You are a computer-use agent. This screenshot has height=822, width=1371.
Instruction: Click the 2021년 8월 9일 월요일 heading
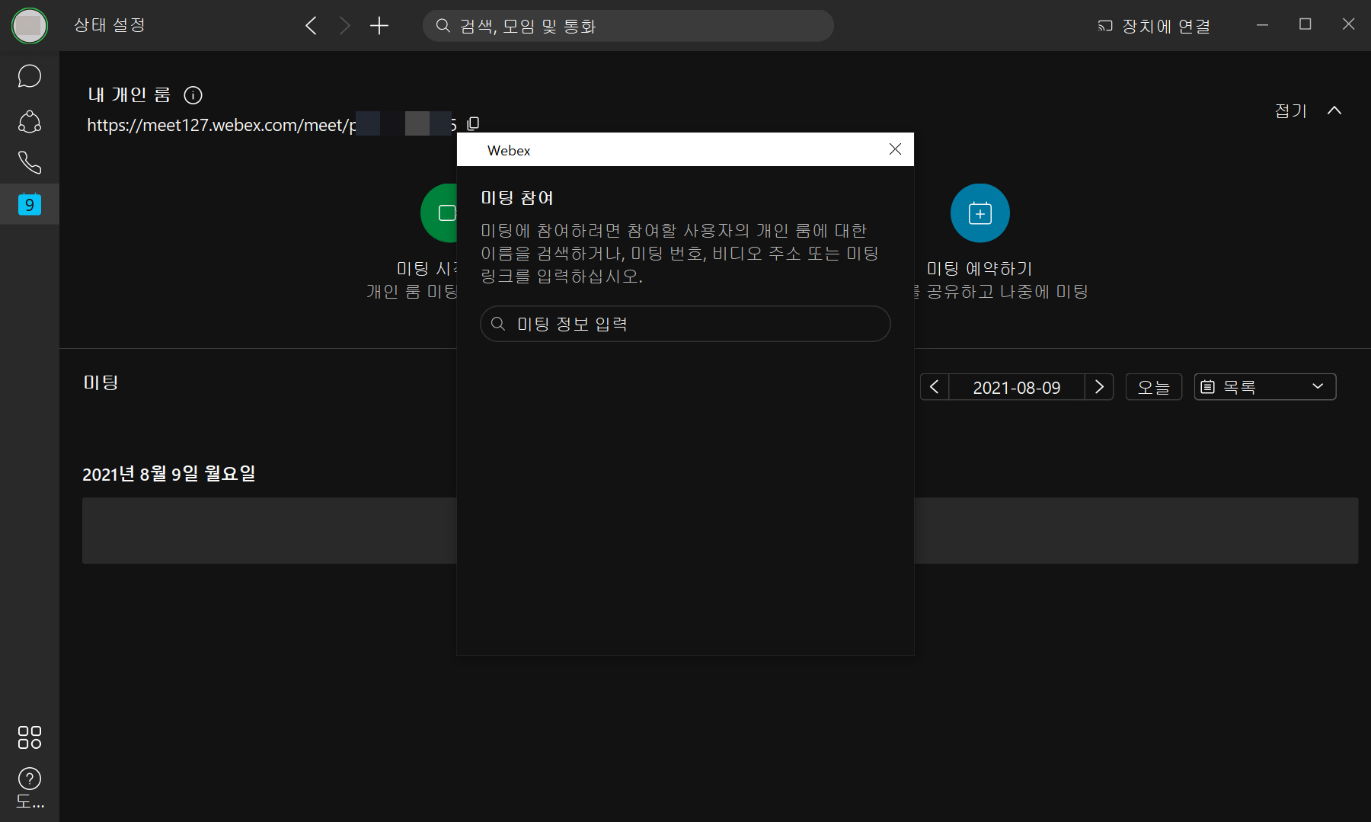click(x=169, y=474)
